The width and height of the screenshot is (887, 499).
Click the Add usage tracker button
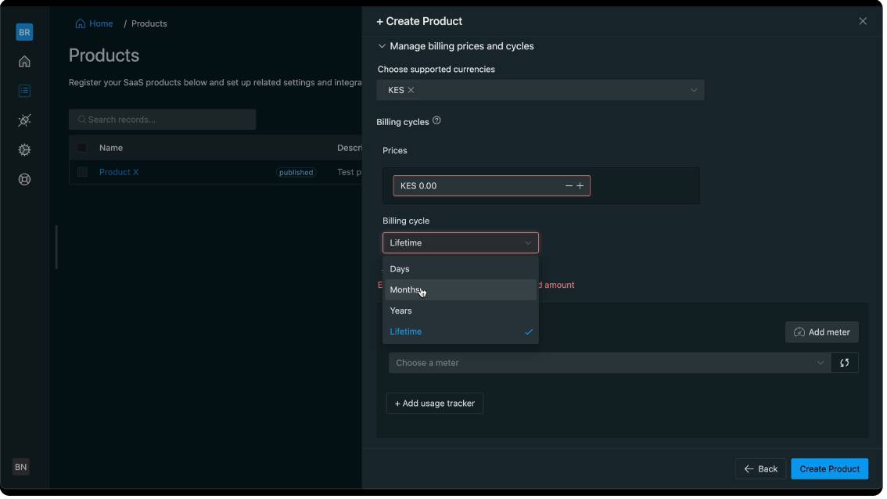[x=435, y=404]
